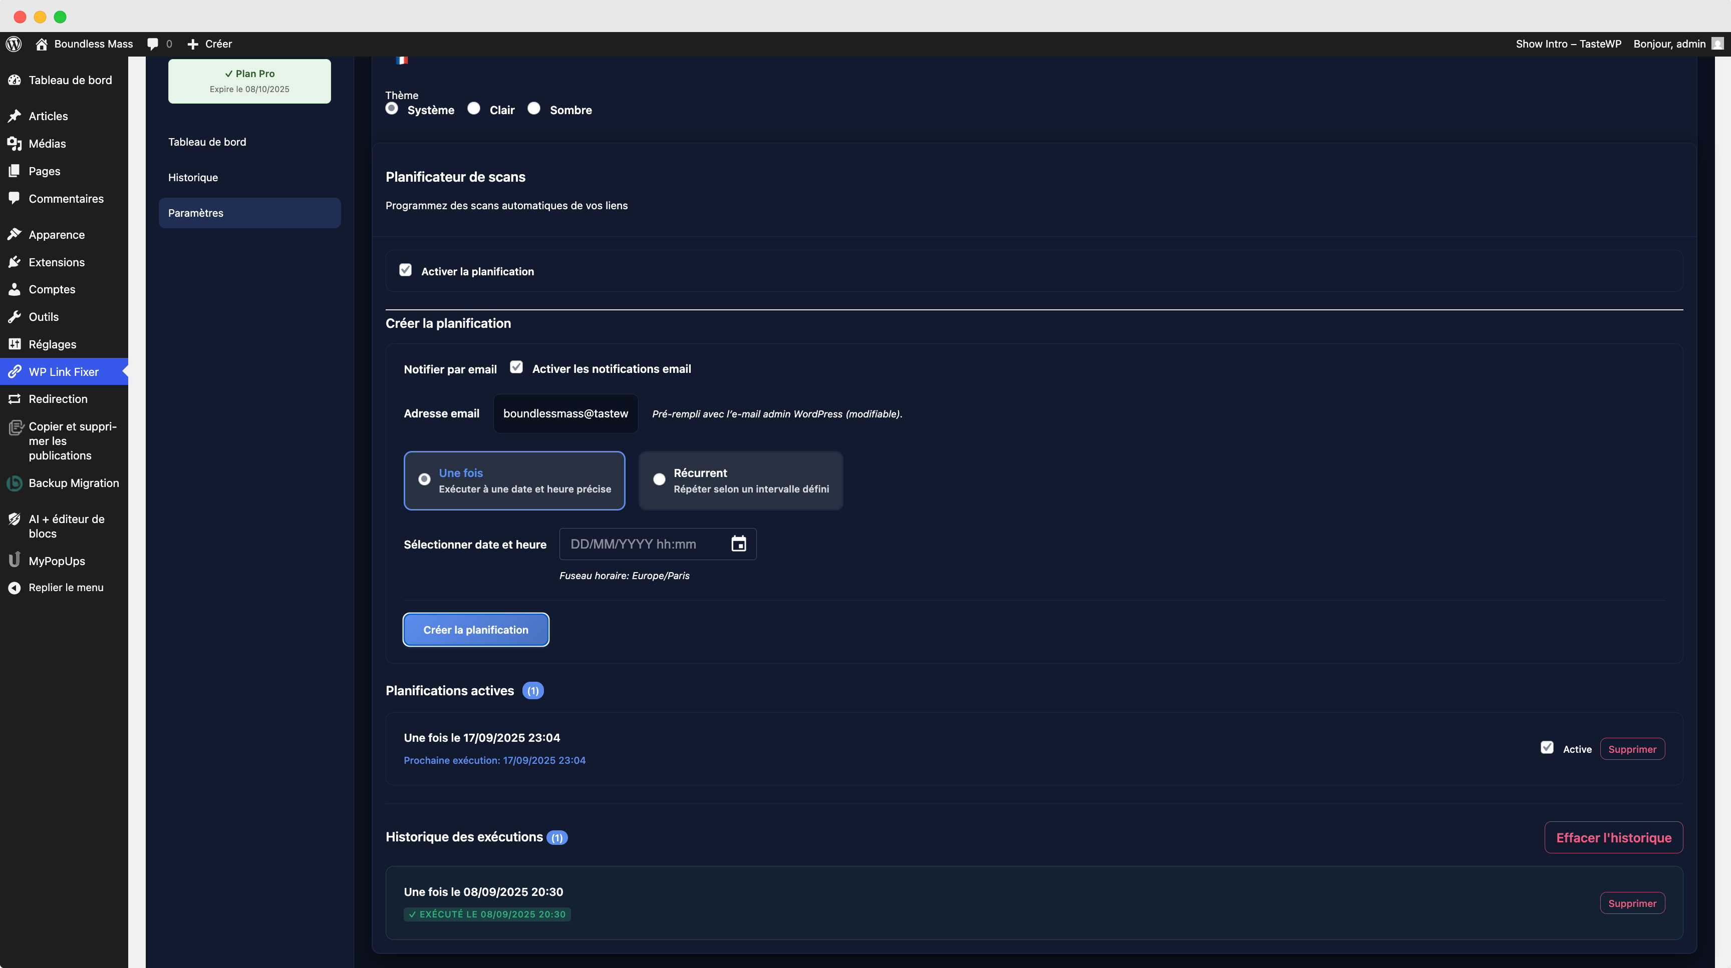Clear execution history with Effacer l'historique
Viewport: 1731px width, 968px height.
tap(1613, 837)
